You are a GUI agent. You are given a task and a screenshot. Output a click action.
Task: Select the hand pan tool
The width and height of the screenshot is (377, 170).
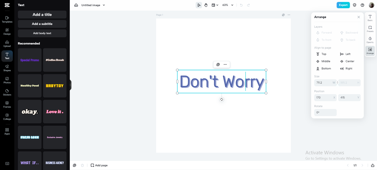(x=206, y=5)
